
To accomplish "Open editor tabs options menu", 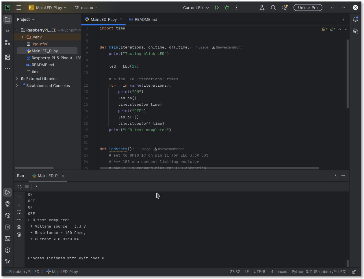I will 344,19.
